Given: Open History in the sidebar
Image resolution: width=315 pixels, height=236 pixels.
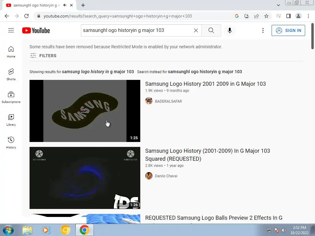Looking at the screenshot, I should tap(11, 143).
